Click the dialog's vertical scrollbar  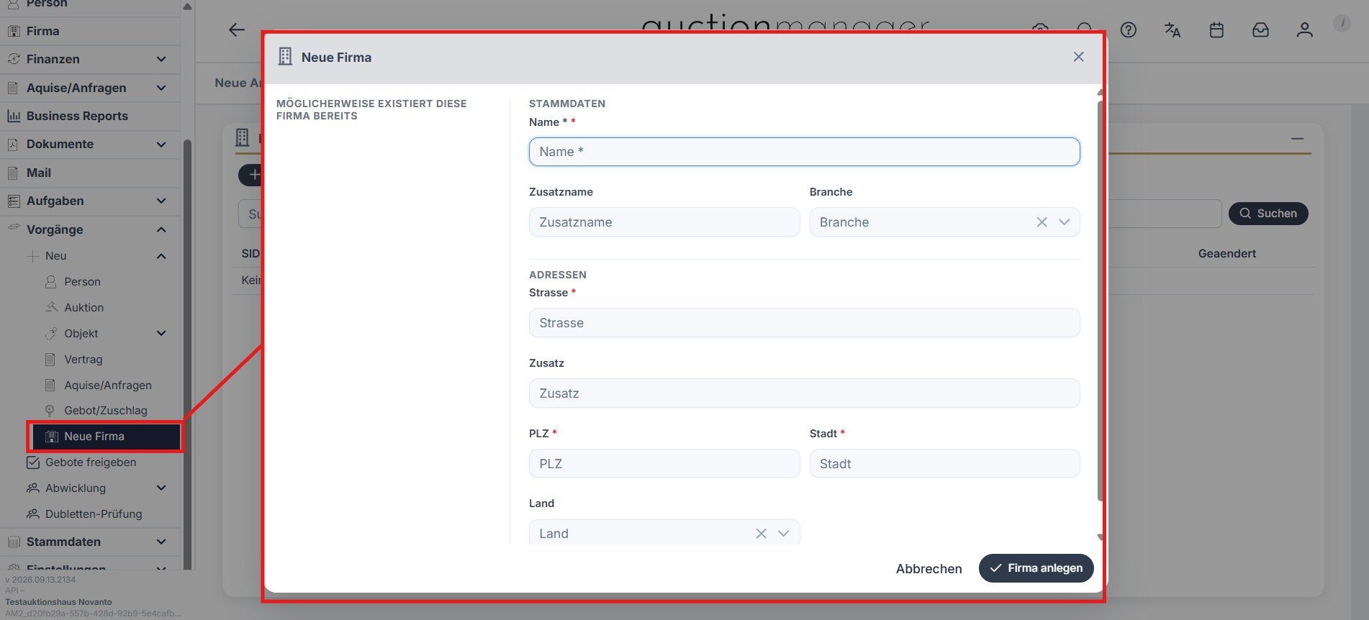coord(1100,301)
